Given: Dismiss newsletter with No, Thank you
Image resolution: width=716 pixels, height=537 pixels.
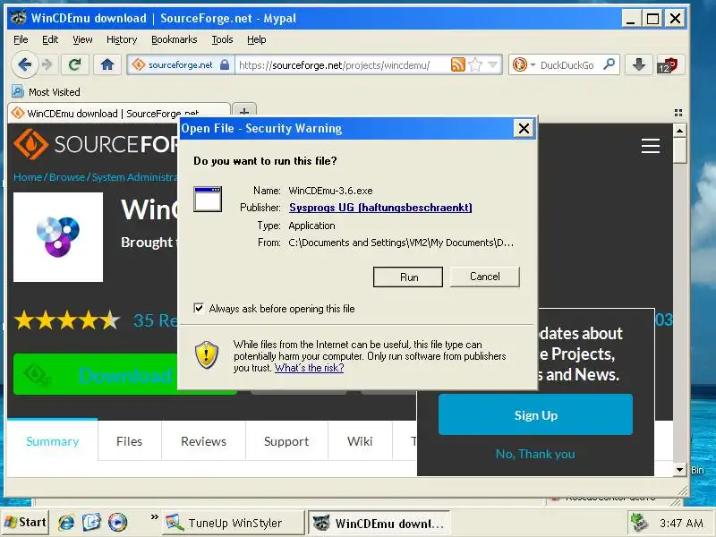Looking at the screenshot, I should point(535,454).
